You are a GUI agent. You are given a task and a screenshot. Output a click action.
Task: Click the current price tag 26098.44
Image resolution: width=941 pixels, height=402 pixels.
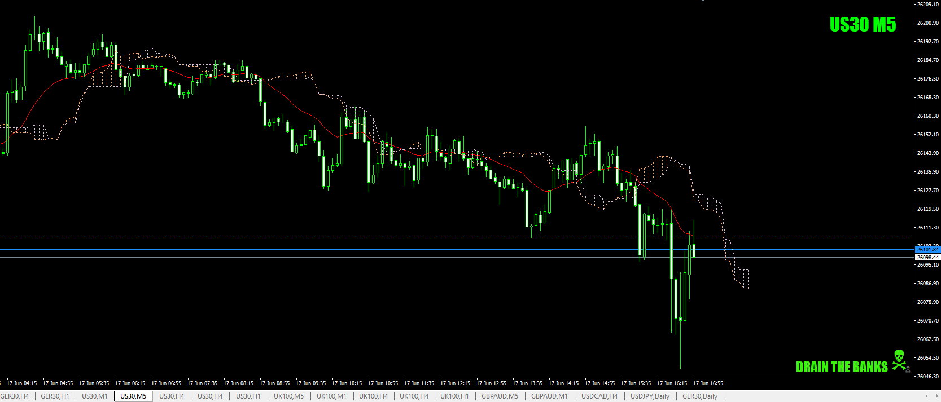[x=927, y=257]
